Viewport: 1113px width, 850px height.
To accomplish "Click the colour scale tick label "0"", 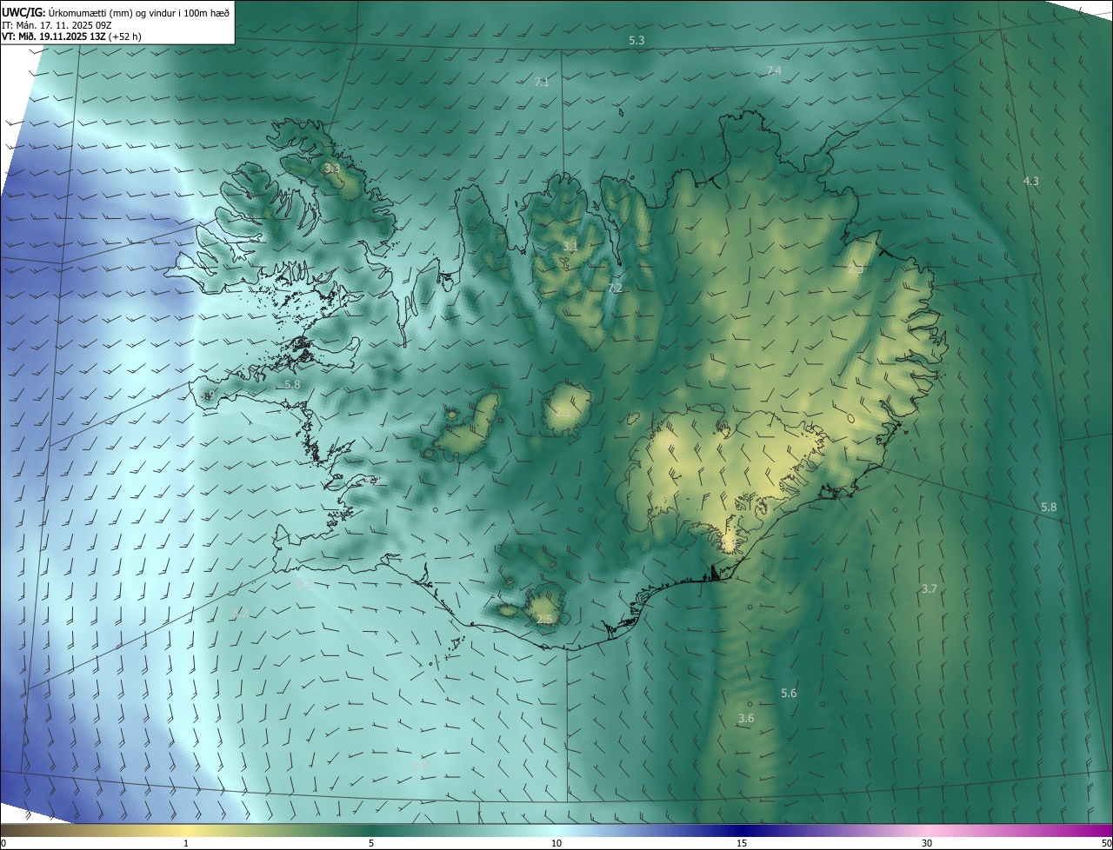I will tap(3, 844).
